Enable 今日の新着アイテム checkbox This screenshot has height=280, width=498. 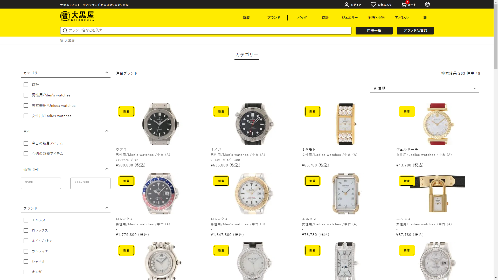coord(26,143)
